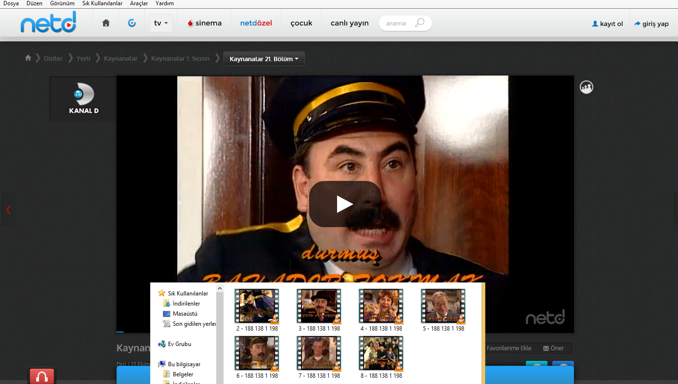
Task: Select video file 8 - 188 138 1 198
Action: pos(381,358)
